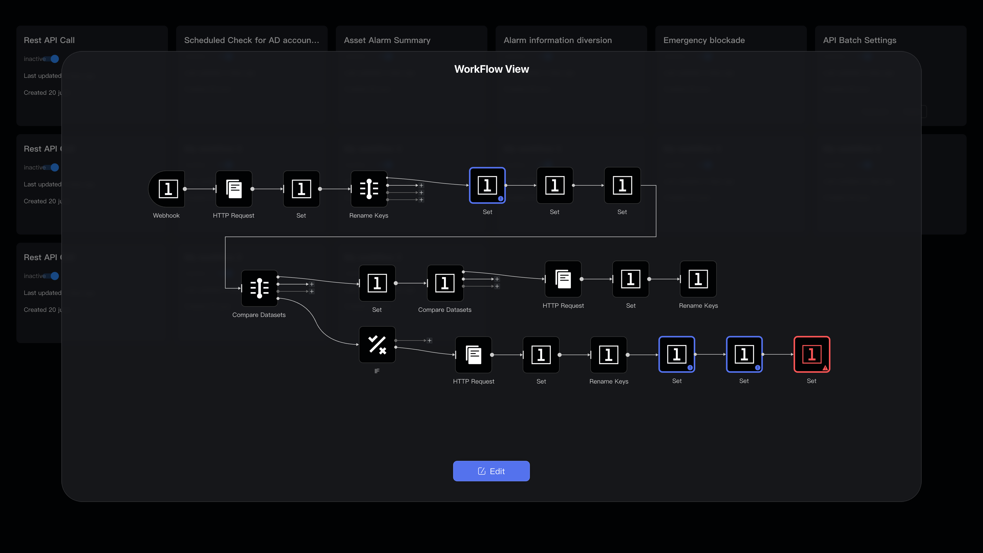The width and height of the screenshot is (983, 553).
Task: Click plus output on second Compare Datasets
Action: coord(497,279)
